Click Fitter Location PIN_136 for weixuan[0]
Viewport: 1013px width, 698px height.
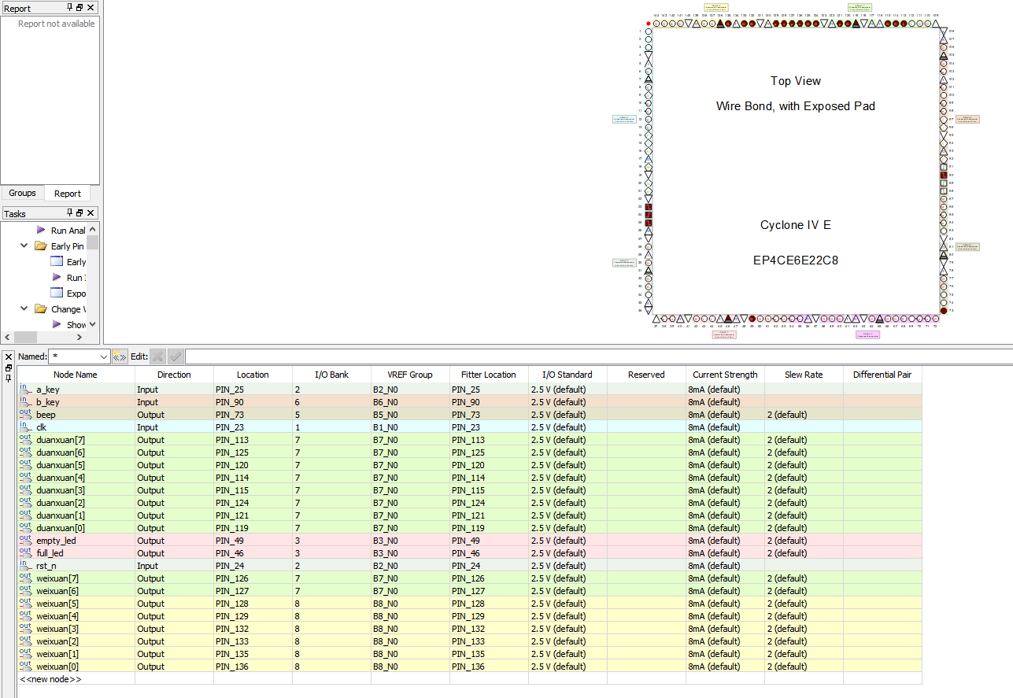(489, 666)
